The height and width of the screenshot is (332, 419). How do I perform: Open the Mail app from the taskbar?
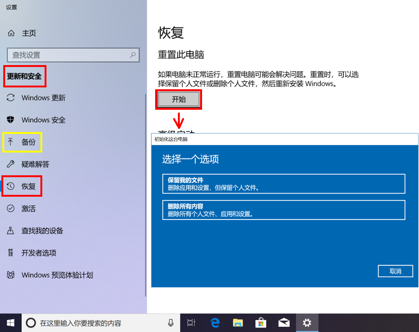coord(284,323)
